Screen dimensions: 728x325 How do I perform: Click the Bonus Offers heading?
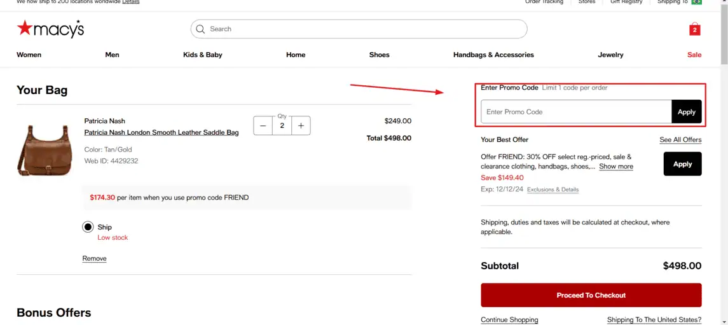coord(54,312)
